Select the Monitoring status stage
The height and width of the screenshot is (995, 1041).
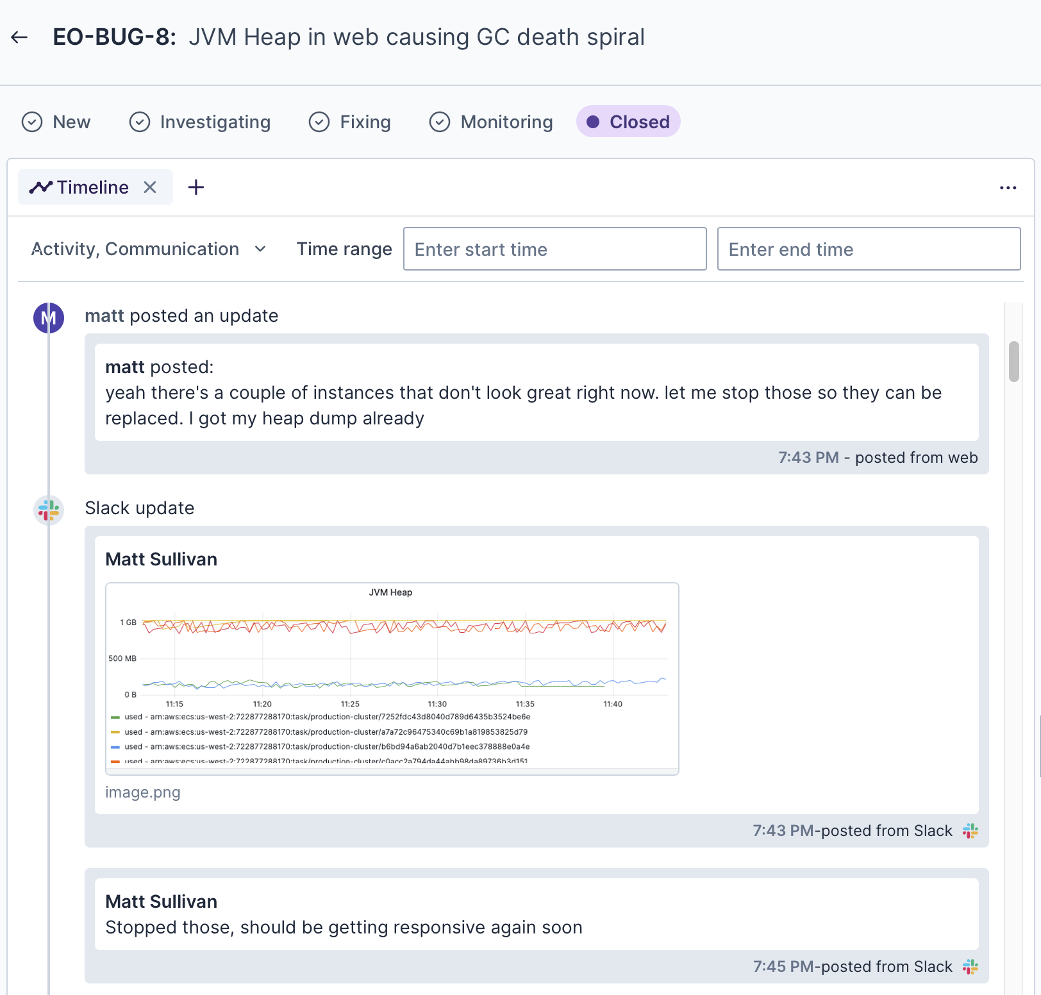[x=490, y=122]
